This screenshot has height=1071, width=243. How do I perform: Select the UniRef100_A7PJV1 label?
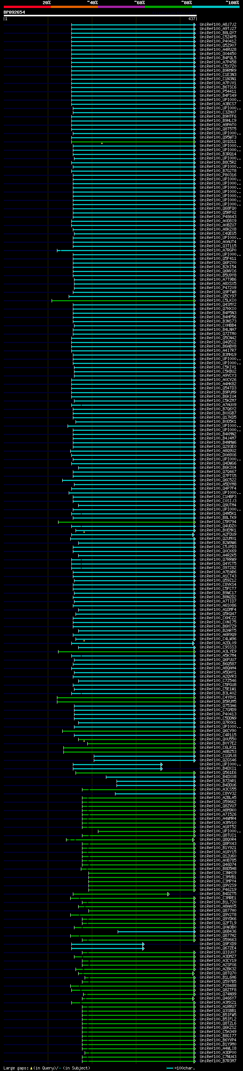coord(218,83)
